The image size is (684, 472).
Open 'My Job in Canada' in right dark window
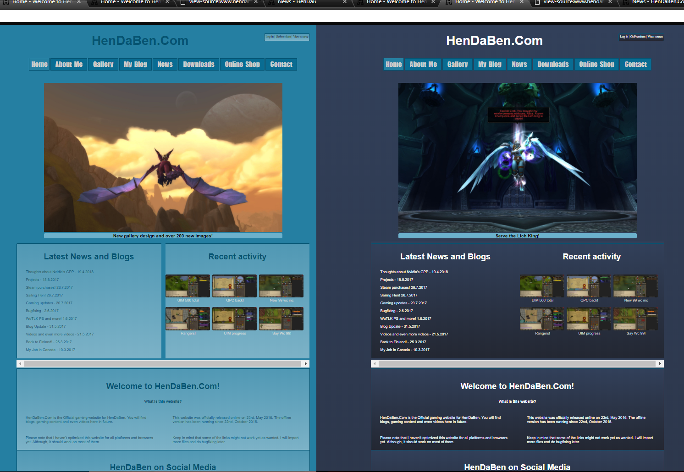tap(405, 350)
